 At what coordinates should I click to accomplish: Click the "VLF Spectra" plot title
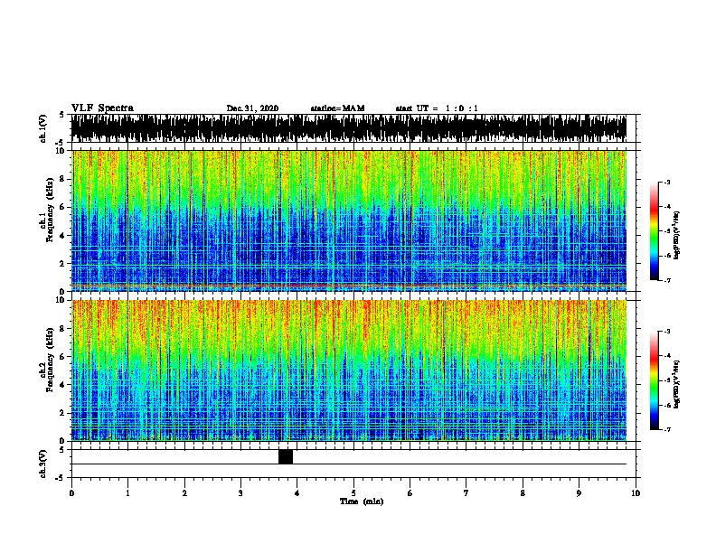click(x=102, y=108)
